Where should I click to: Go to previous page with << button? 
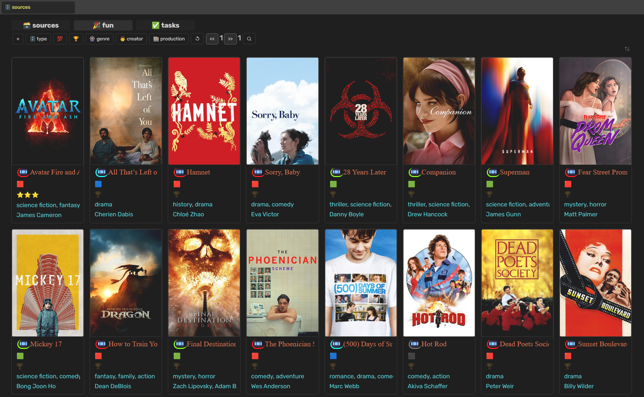click(212, 39)
